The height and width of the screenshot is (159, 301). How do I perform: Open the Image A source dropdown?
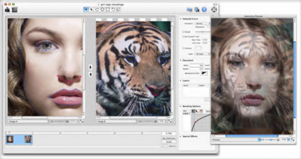point(29,122)
